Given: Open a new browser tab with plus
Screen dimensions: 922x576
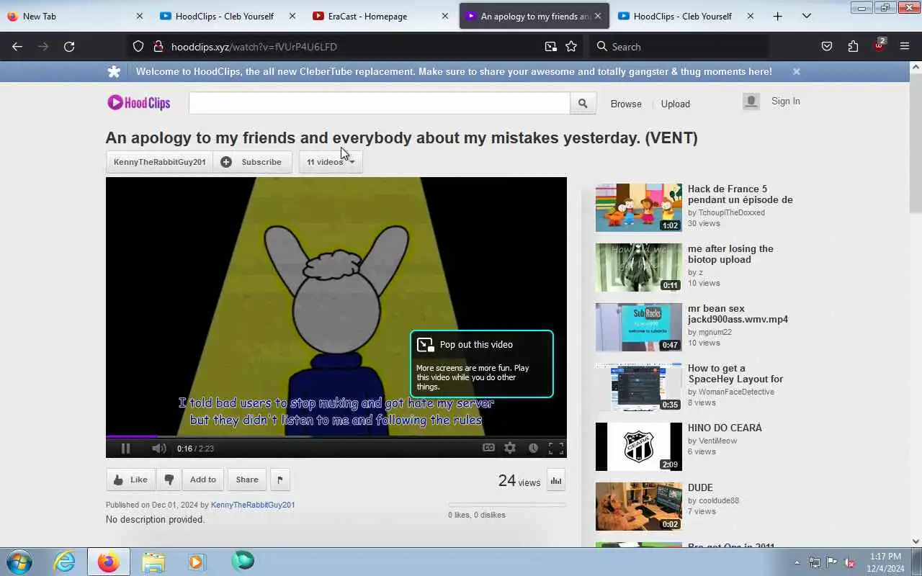Looking at the screenshot, I should pos(777,16).
